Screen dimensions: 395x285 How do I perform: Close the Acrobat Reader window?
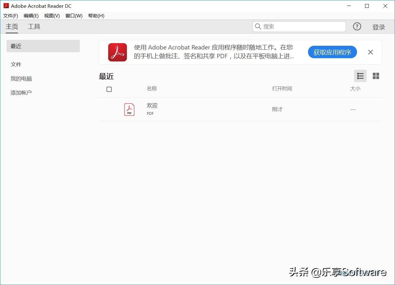(385, 6)
